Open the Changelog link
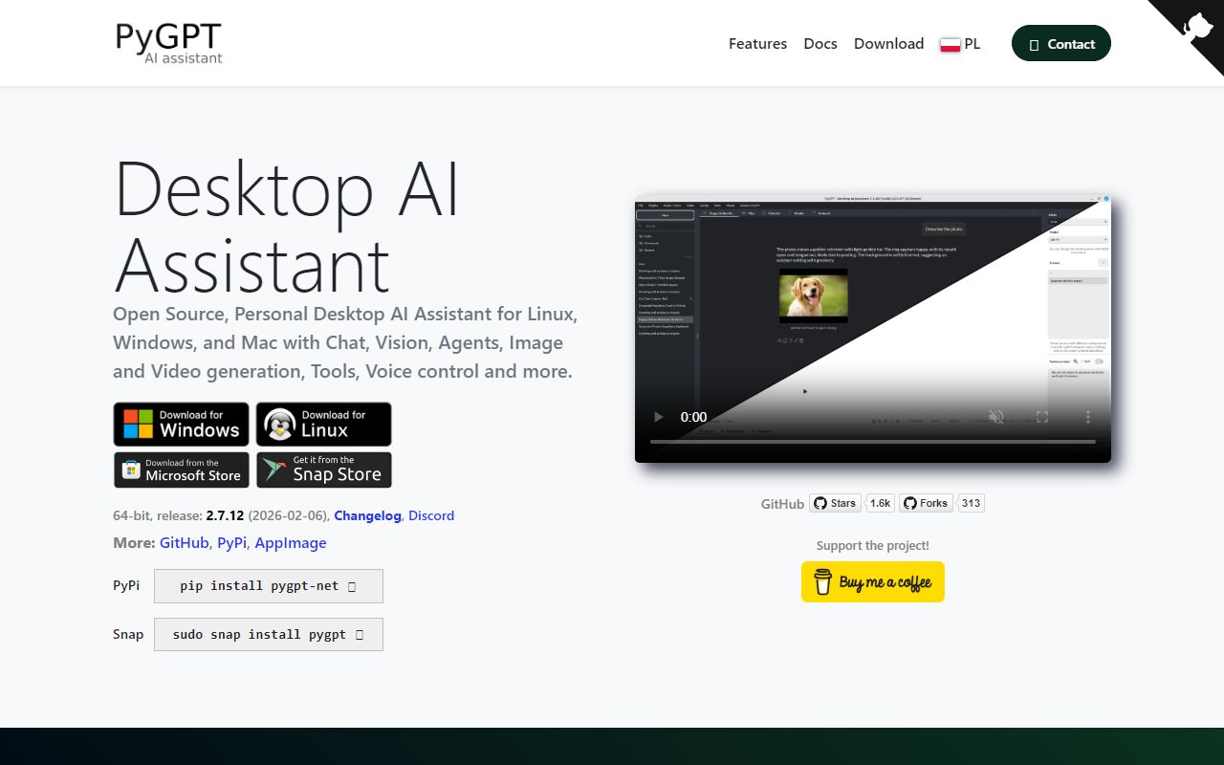The width and height of the screenshot is (1224, 765). [367, 515]
